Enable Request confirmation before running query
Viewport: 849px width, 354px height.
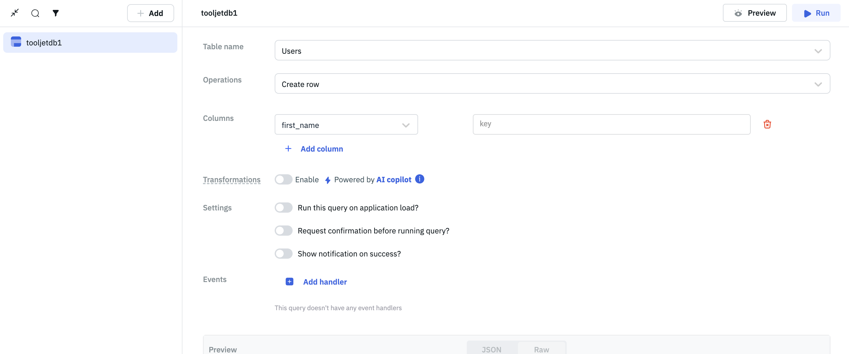pyautogui.click(x=283, y=231)
